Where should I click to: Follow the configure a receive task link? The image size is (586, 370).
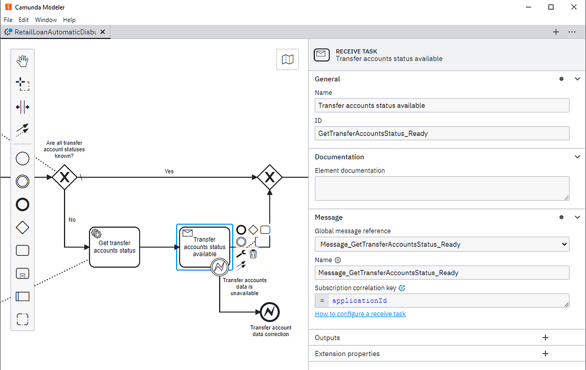[360, 314]
